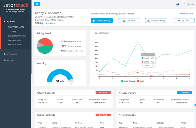Toggle red data2 series in legend
The image size is (196, 128).
pyautogui.click(x=140, y=81)
